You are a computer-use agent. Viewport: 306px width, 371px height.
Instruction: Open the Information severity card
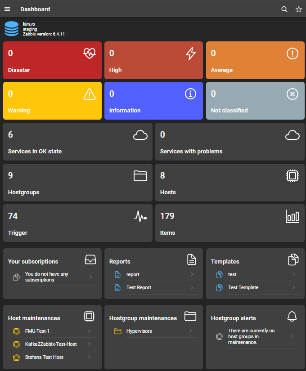154,101
